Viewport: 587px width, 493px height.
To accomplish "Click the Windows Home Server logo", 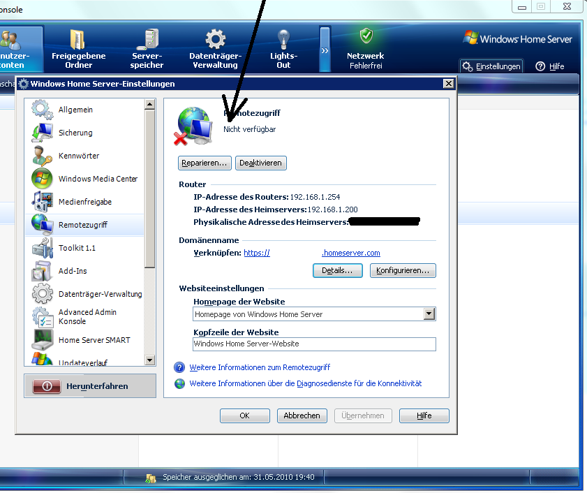I will click(x=518, y=38).
